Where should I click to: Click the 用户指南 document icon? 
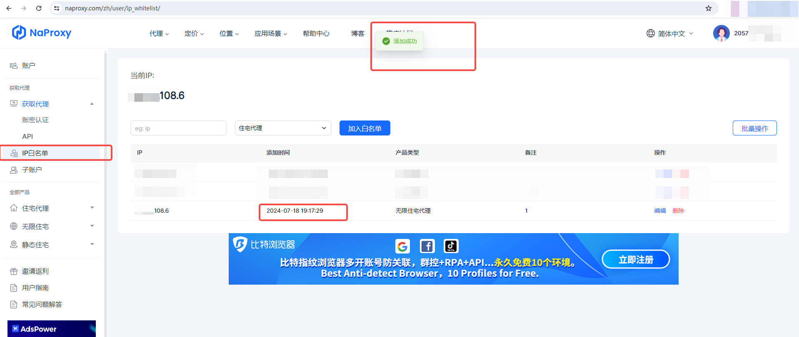(14, 288)
